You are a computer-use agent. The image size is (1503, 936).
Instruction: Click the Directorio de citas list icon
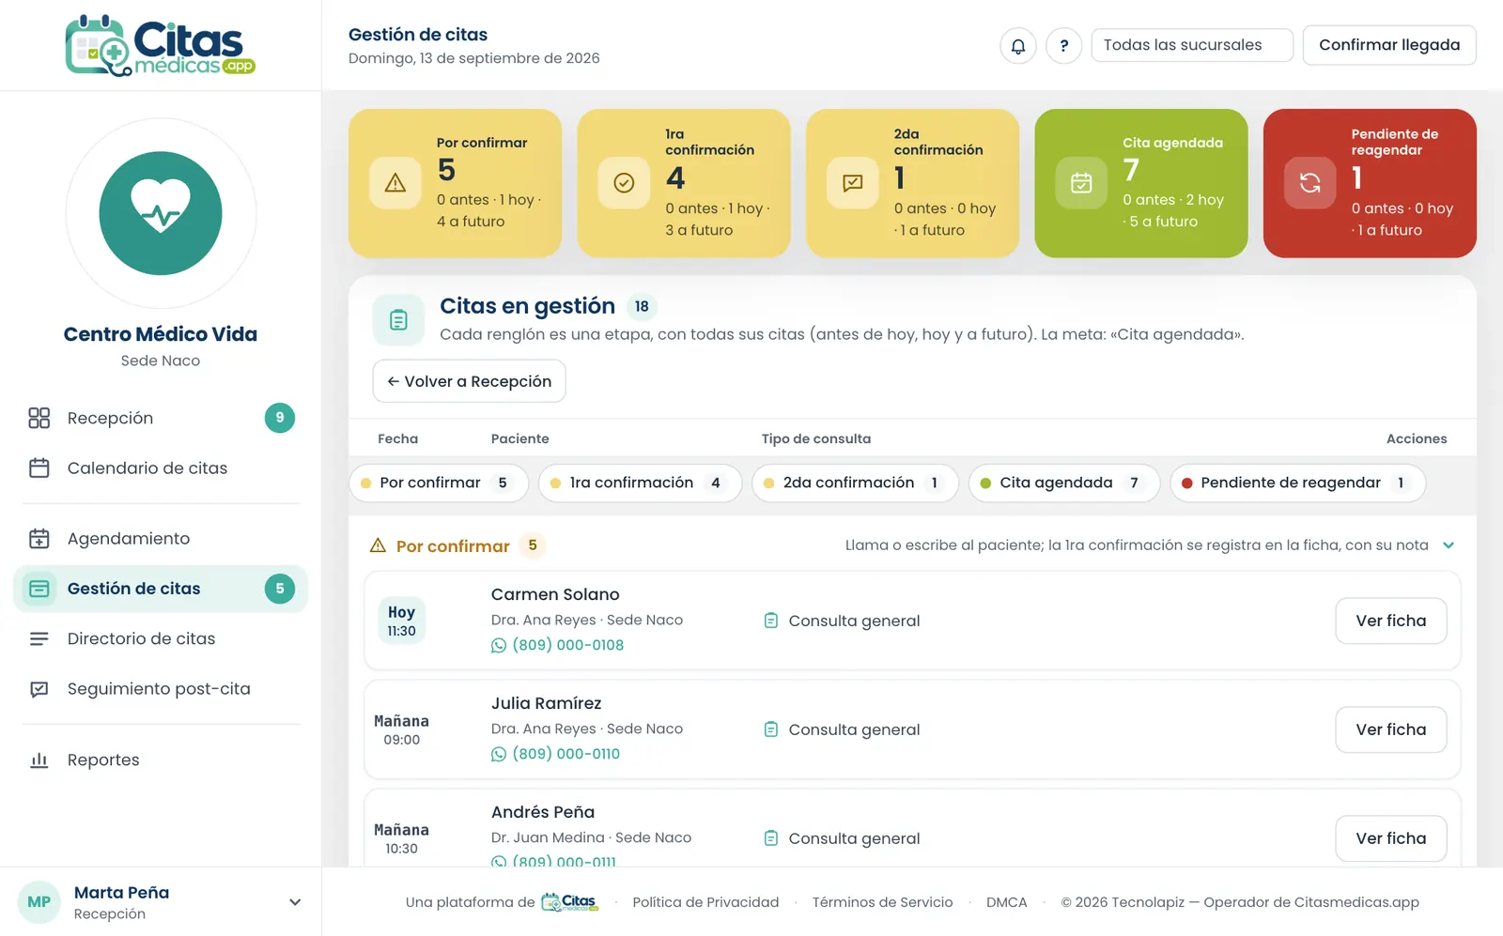[x=39, y=638]
